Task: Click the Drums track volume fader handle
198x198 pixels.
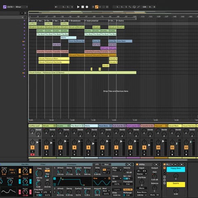Action: 65,141
